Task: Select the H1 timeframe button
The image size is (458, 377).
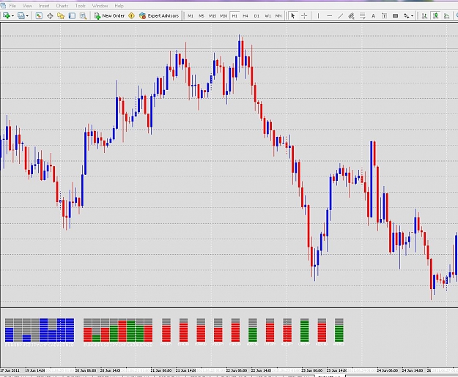Action: pyautogui.click(x=234, y=16)
